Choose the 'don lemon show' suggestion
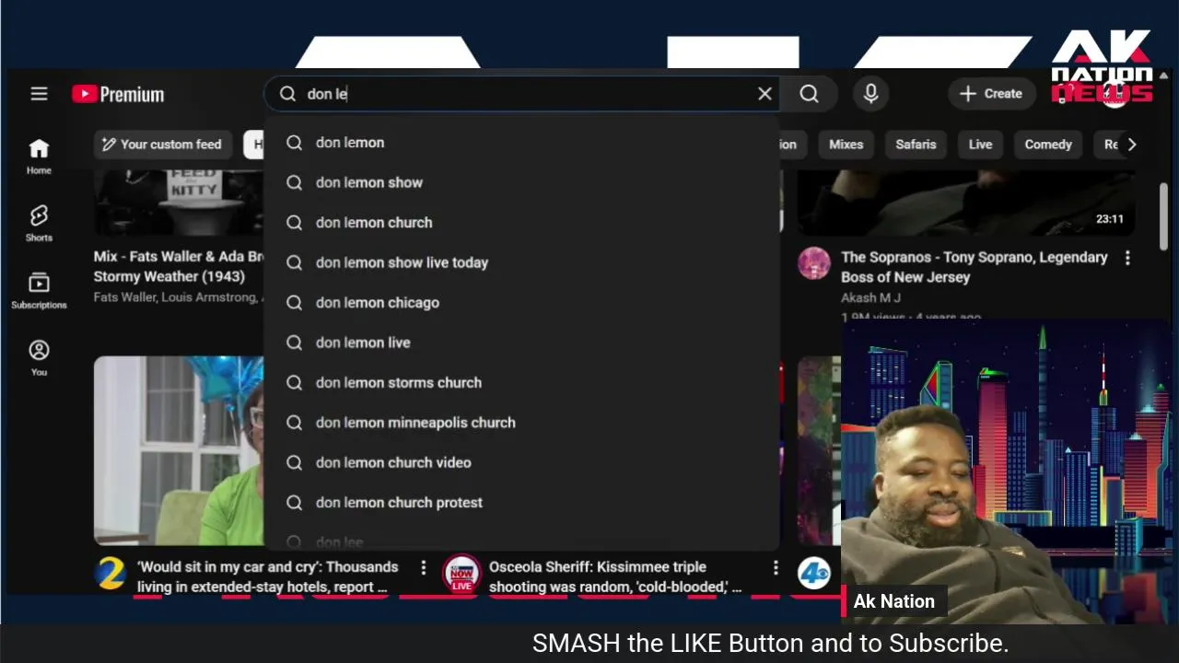Image resolution: width=1179 pixels, height=663 pixels. coord(521,182)
